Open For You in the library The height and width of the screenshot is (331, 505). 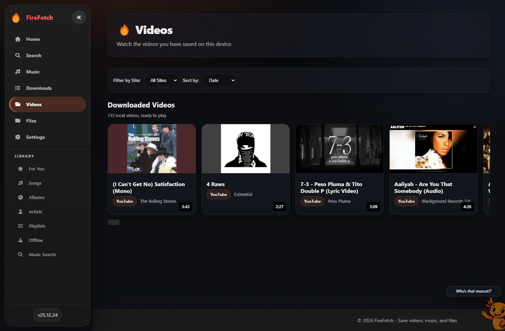coord(48,169)
